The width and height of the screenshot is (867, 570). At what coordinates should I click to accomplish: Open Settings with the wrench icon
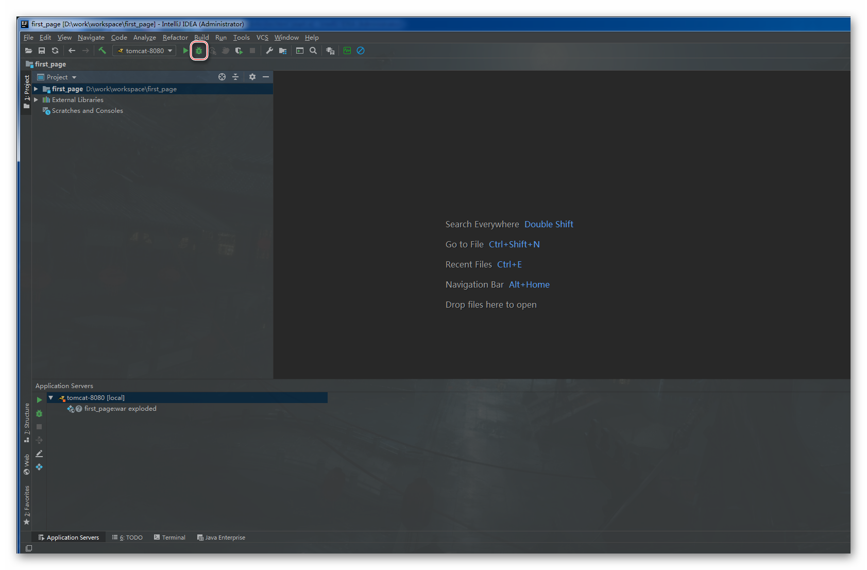click(x=269, y=51)
